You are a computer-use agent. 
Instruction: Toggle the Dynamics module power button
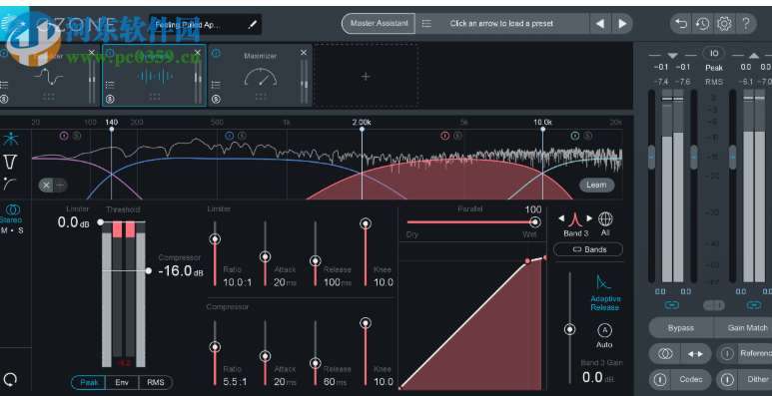pyautogui.click(x=110, y=52)
